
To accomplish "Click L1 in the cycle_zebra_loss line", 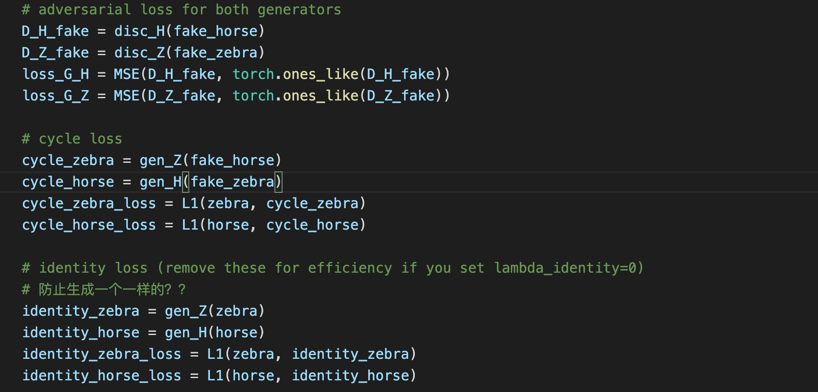I will point(190,203).
